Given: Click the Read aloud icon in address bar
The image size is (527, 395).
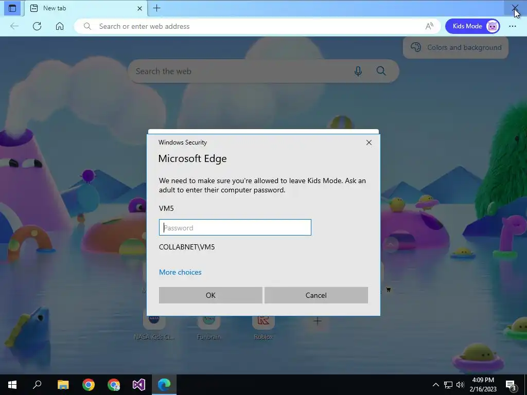Looking at the screenshot, I should 429,26.
